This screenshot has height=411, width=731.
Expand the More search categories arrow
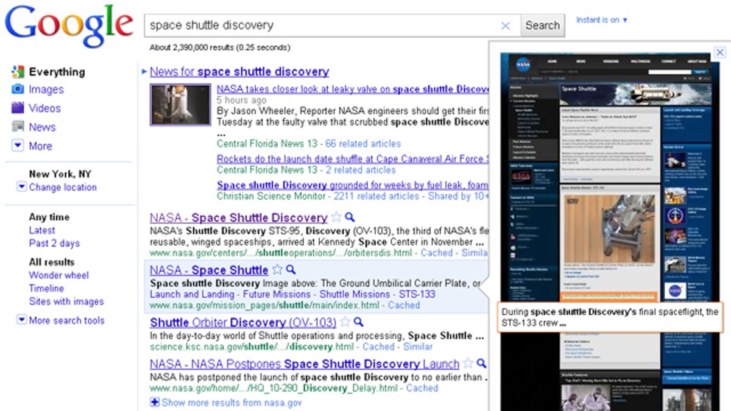(x=18, y=146)
